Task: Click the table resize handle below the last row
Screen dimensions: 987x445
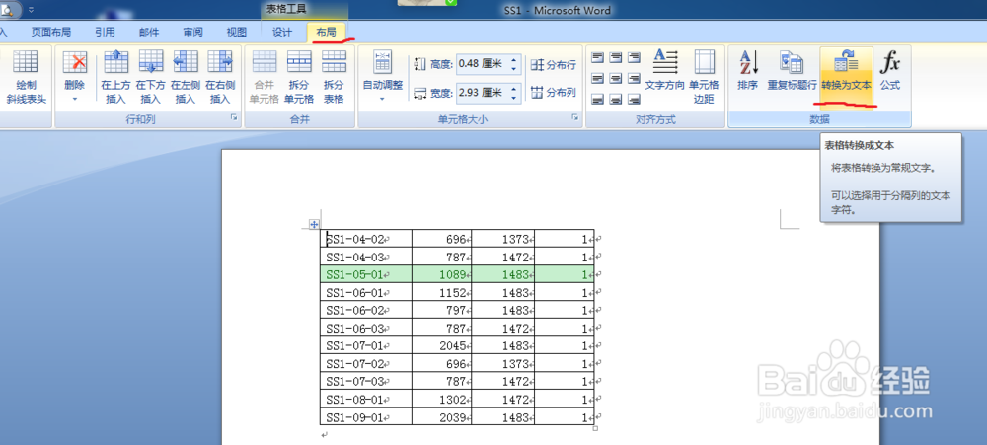Action: tap(596, 428)
